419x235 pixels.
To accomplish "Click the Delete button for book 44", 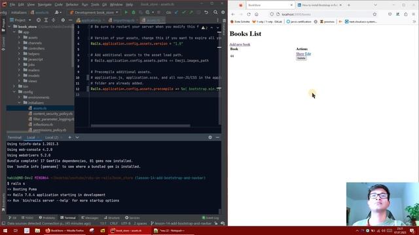I will tap(301, 58).
